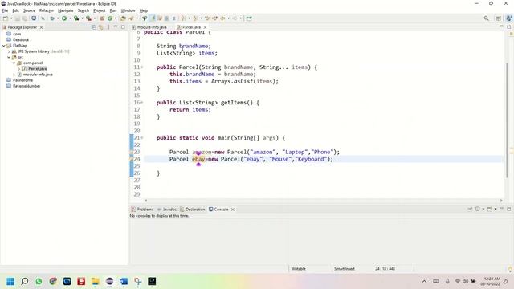Open the New file dropdown arrow

[11, 18]
